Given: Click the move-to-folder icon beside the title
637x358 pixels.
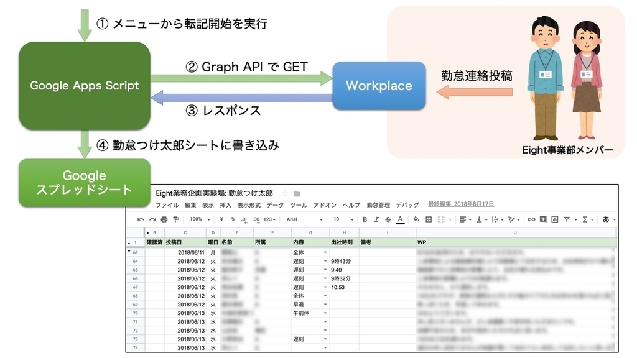Looking at the screenshot, I should tap(297, 194).
